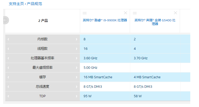Open the 英特尔 奔腾 金牌 G5400 处理器 link
This screenshot has width=199, height=107.
click(155, 22)
